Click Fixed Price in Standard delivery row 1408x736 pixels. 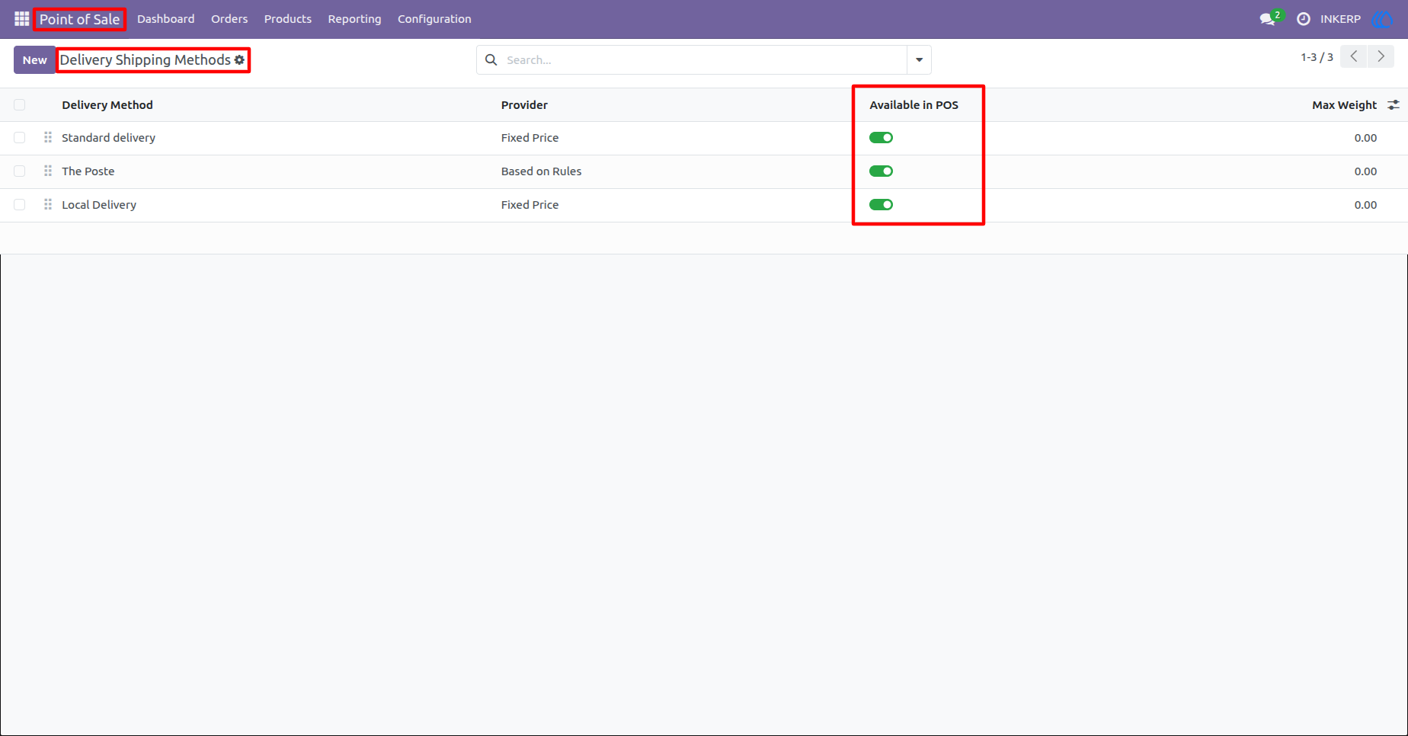point(530,137)
